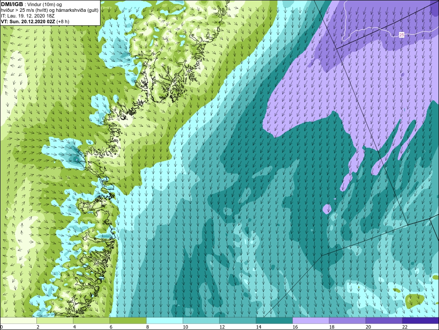
Task: Click the scale number '18'
Action: 331,327
